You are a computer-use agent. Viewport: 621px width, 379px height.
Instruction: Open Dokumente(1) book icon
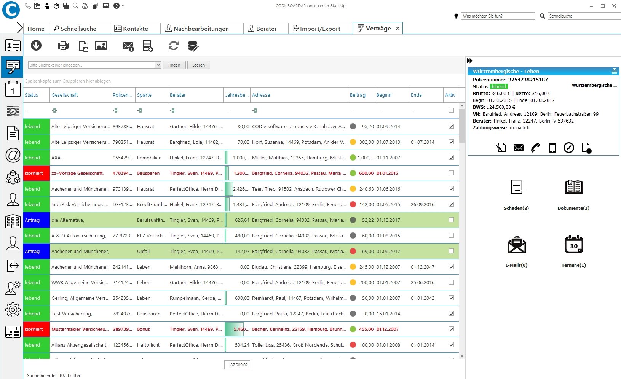pos(573,187)
